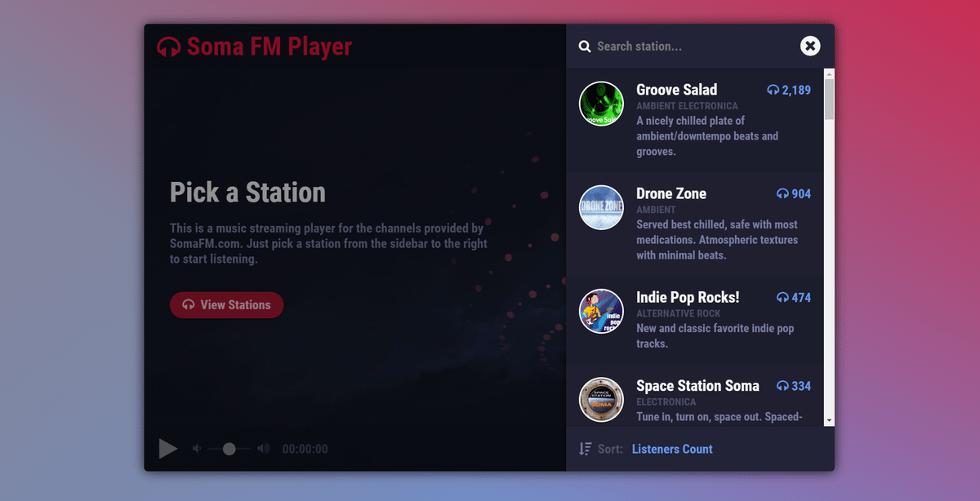Click the Drone Zone listeners headphone icon

click(x=782, y=193)
